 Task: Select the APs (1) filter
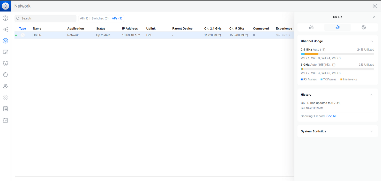(117, 19)
